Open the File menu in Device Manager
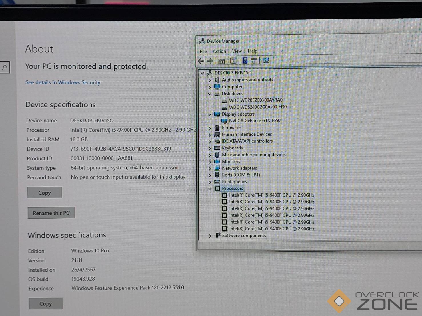The width and height of the screenshot is (422, 316). pos(203,51)
